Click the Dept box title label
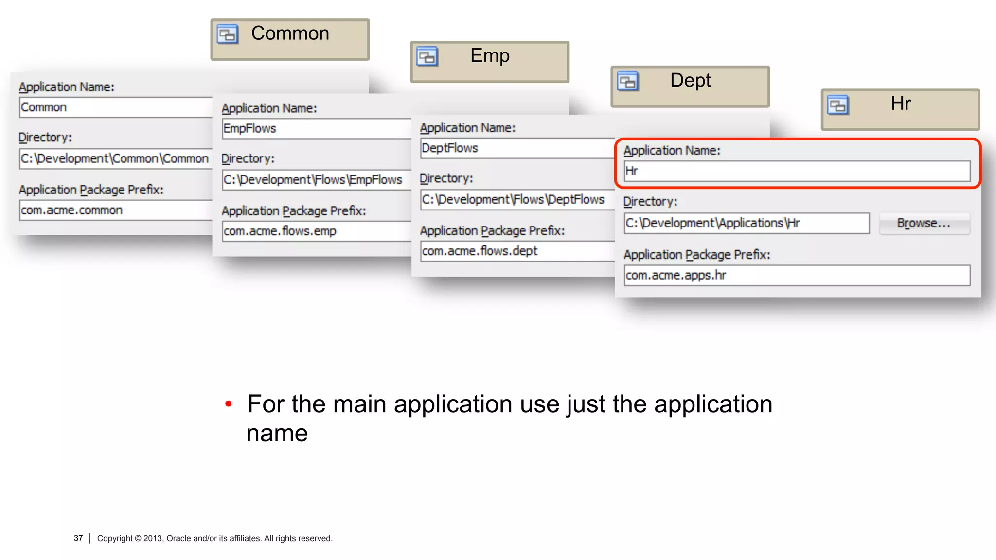Viewport: 996px width, 560px height. point(690,80)
